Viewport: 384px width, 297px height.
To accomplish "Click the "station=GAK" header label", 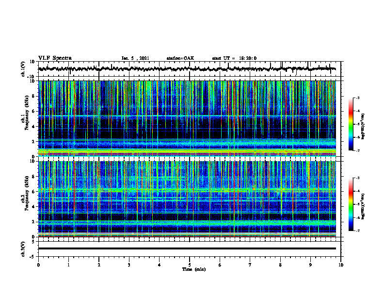I will 180,58.
